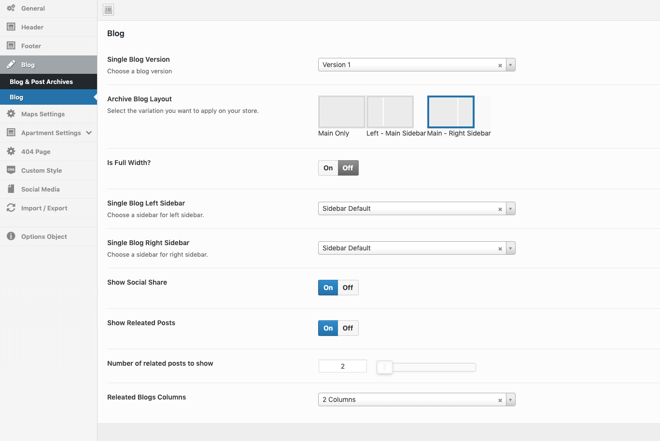Expand the Apartment Settings submenu chevron
This screenshot has height=441, width=660.
[x=89, y=133]
